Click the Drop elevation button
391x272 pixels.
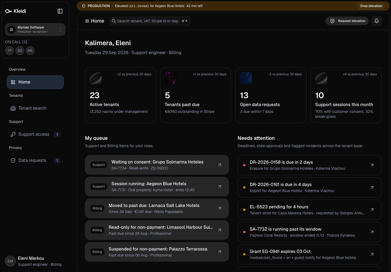[371, 6]
